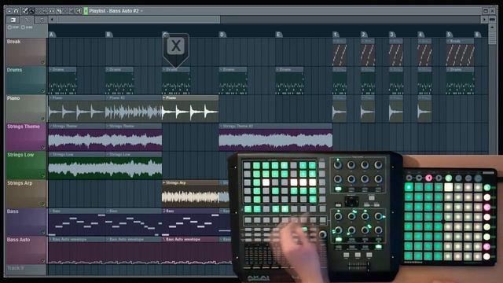Choose the Select tool

tap(65, 11)
